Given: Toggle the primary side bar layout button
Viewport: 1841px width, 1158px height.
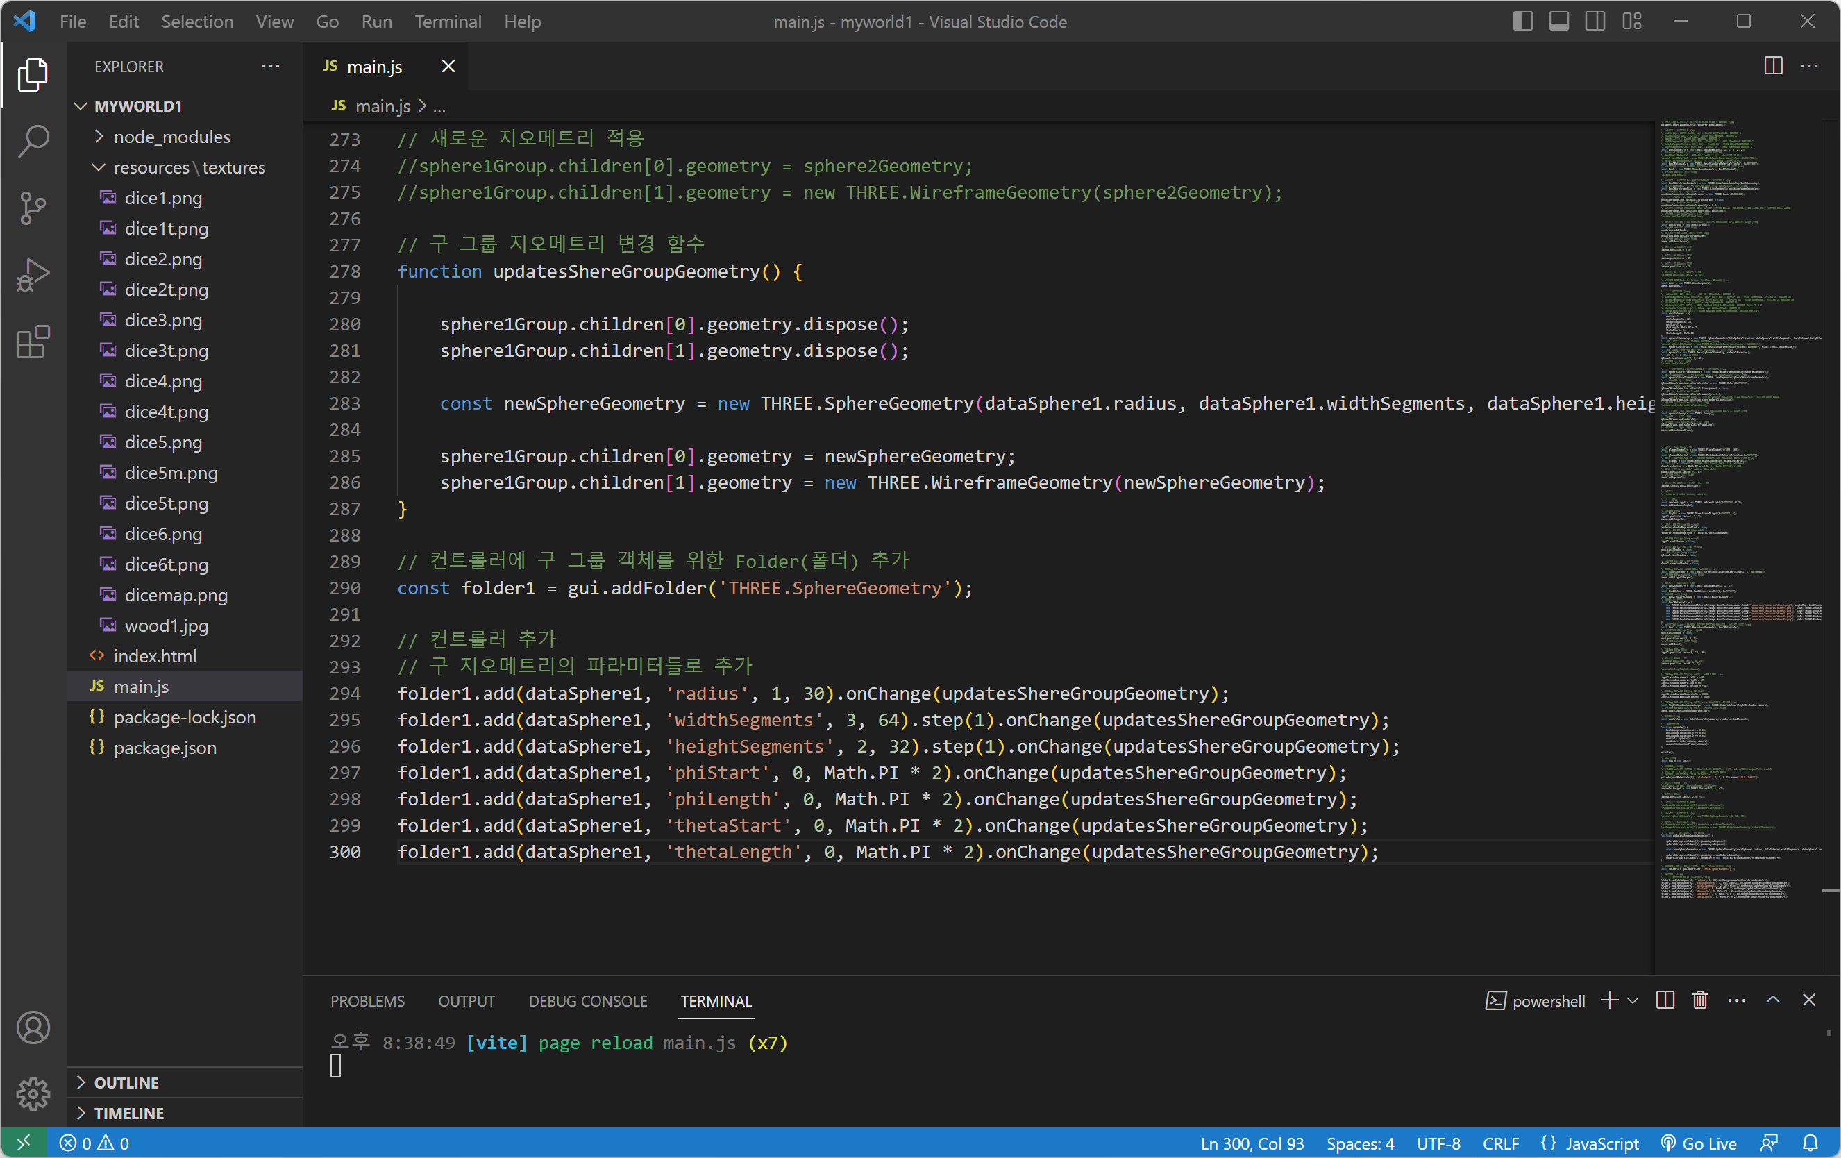Looking at the screenshot, I should click(1522, 22).
